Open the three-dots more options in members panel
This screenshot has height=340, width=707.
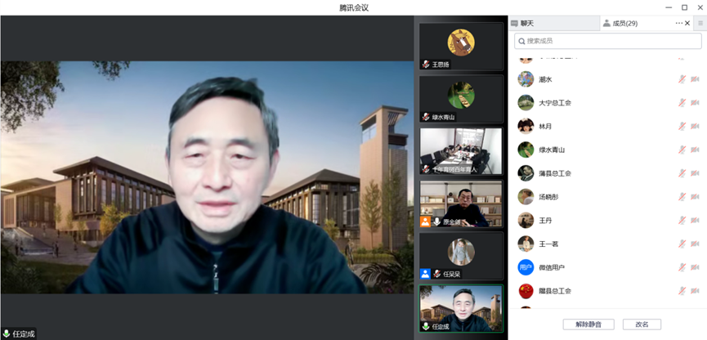(678, 24)
